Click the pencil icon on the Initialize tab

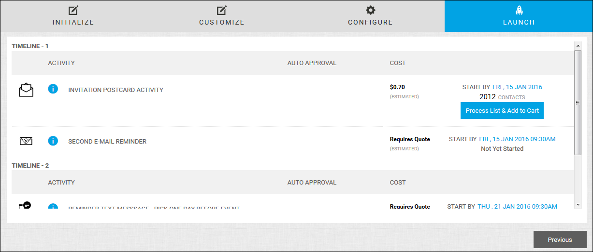(73, 10)
